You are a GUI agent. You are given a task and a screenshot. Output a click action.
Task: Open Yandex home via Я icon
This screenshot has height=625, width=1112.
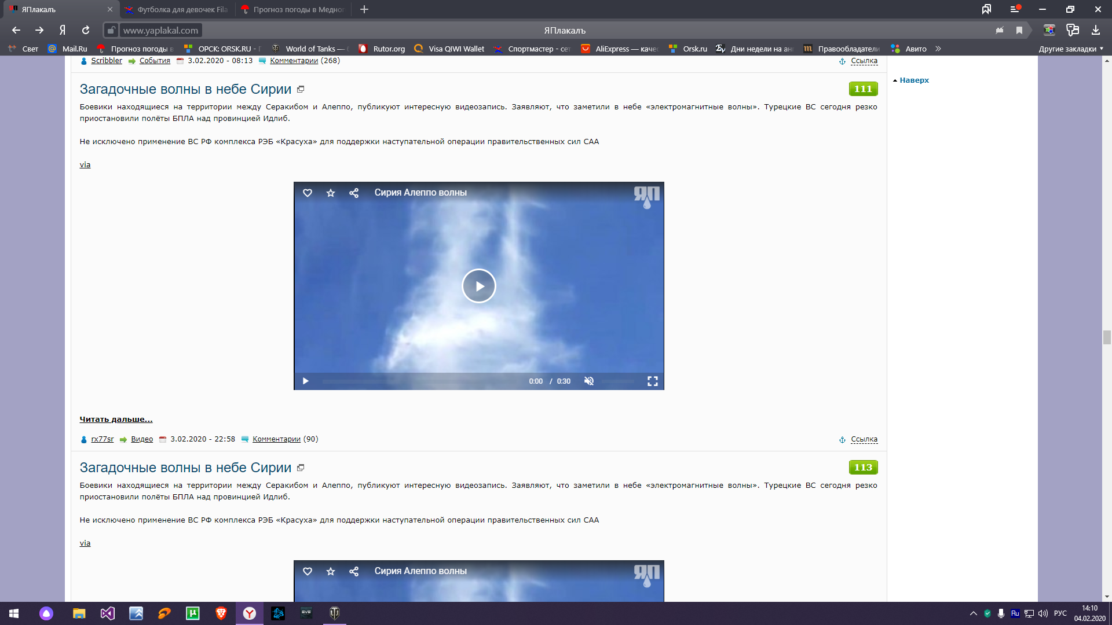[x=63, y=30]
